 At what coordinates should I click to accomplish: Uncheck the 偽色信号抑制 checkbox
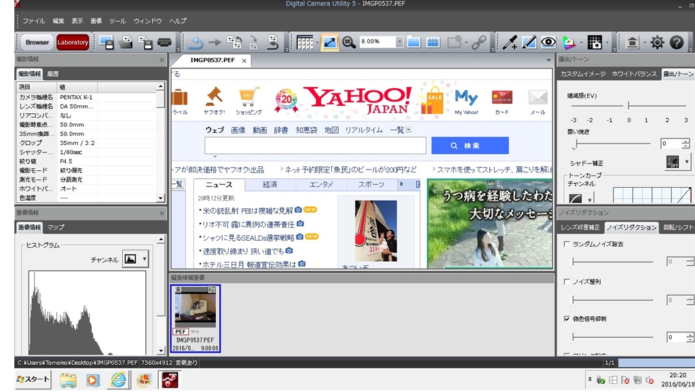tap(567, 319)
